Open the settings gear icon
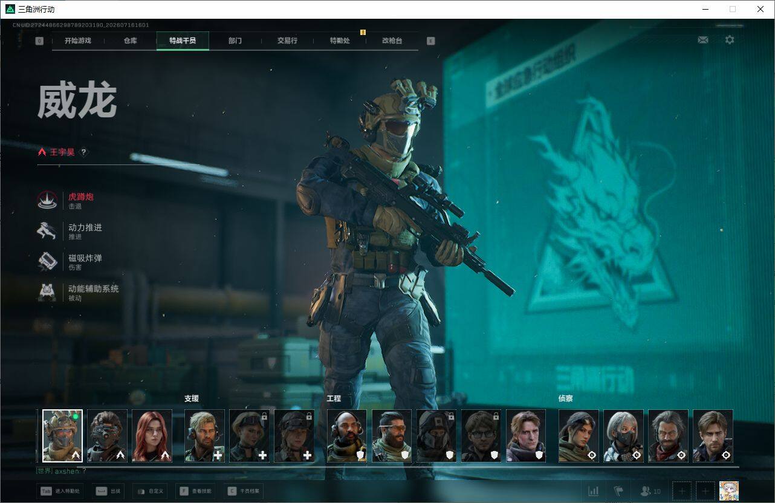This screenshot has width=775, height=503. click(730, 40)
